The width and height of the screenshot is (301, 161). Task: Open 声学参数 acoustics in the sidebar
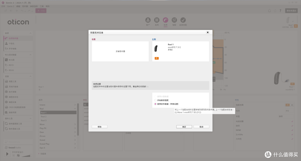pyautogui.click(x=18, y=49)
